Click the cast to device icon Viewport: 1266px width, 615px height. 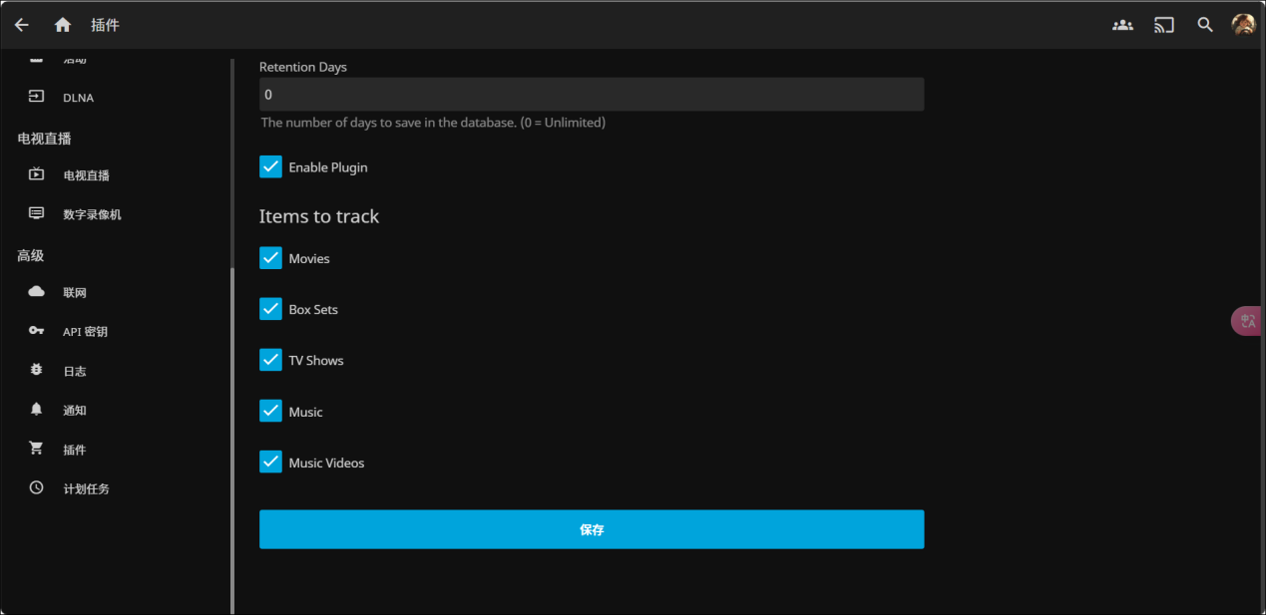click(x=1164, y=25)
